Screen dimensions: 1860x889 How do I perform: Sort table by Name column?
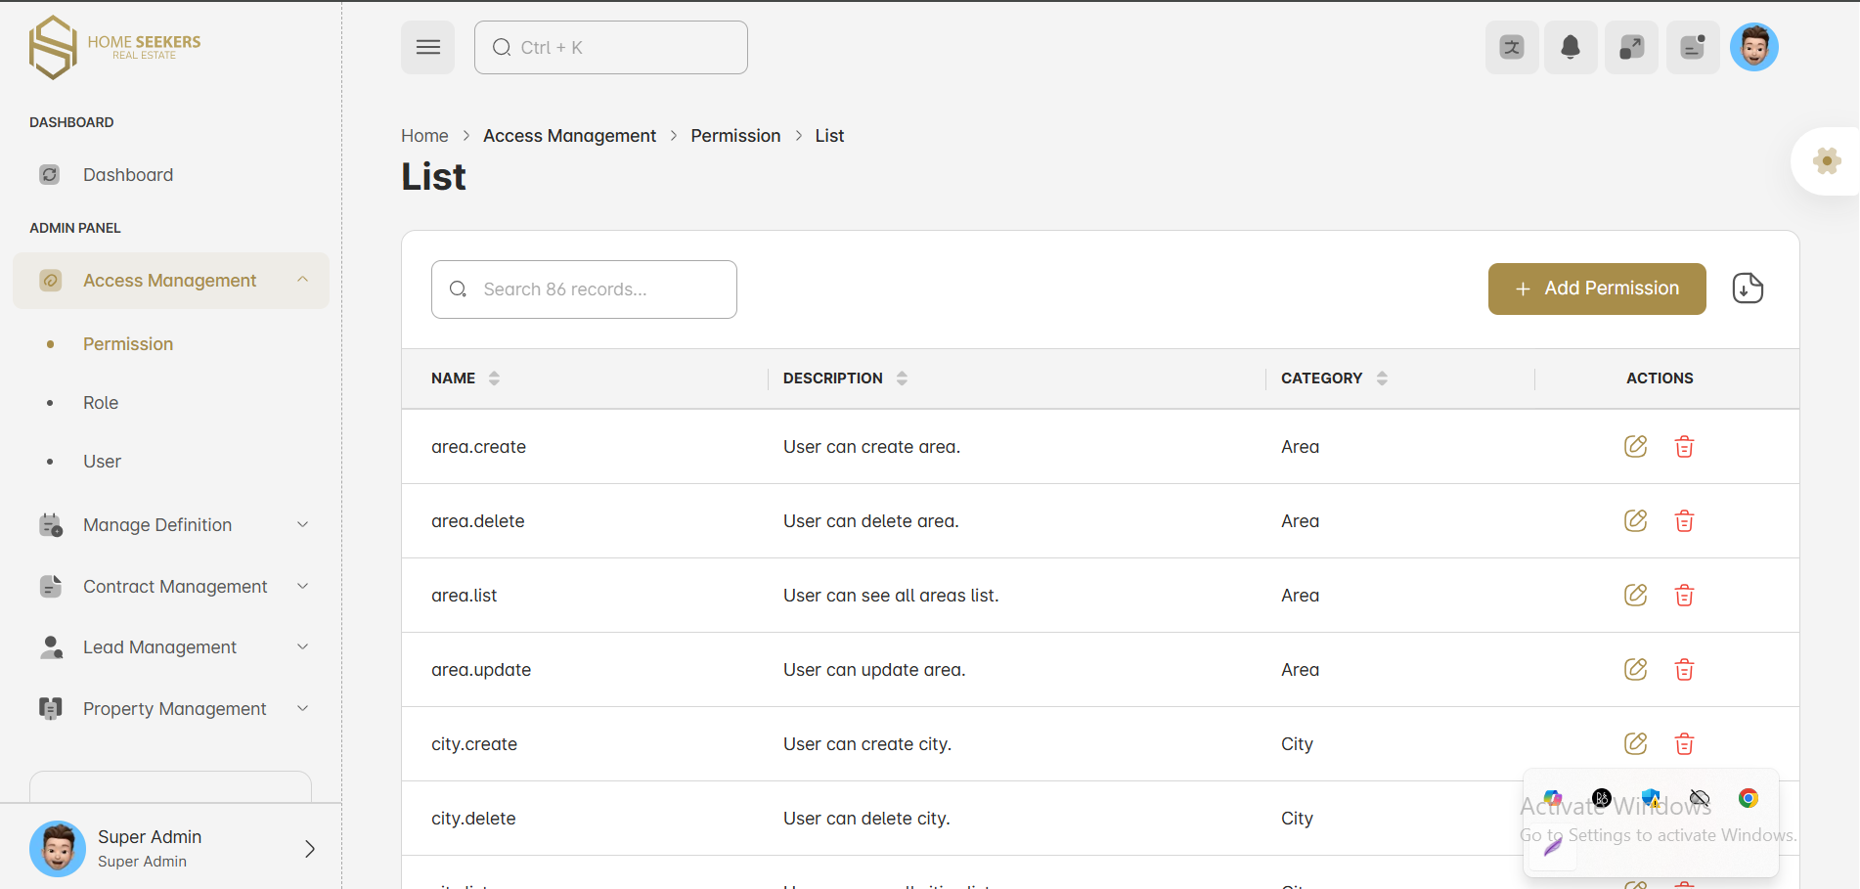[x=494, y=378]
